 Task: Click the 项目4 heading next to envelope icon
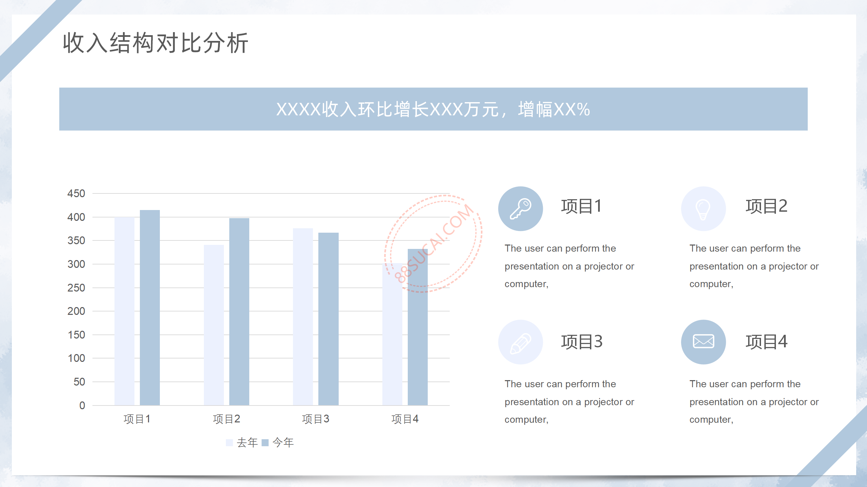coord(766,342)
